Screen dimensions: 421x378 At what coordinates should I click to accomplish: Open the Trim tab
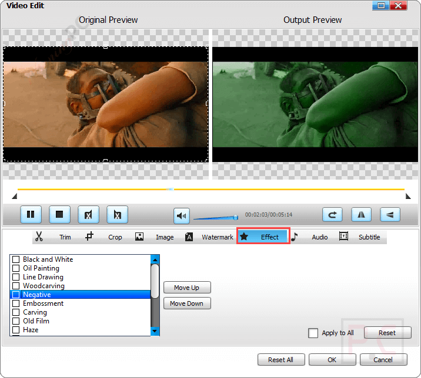65,237
